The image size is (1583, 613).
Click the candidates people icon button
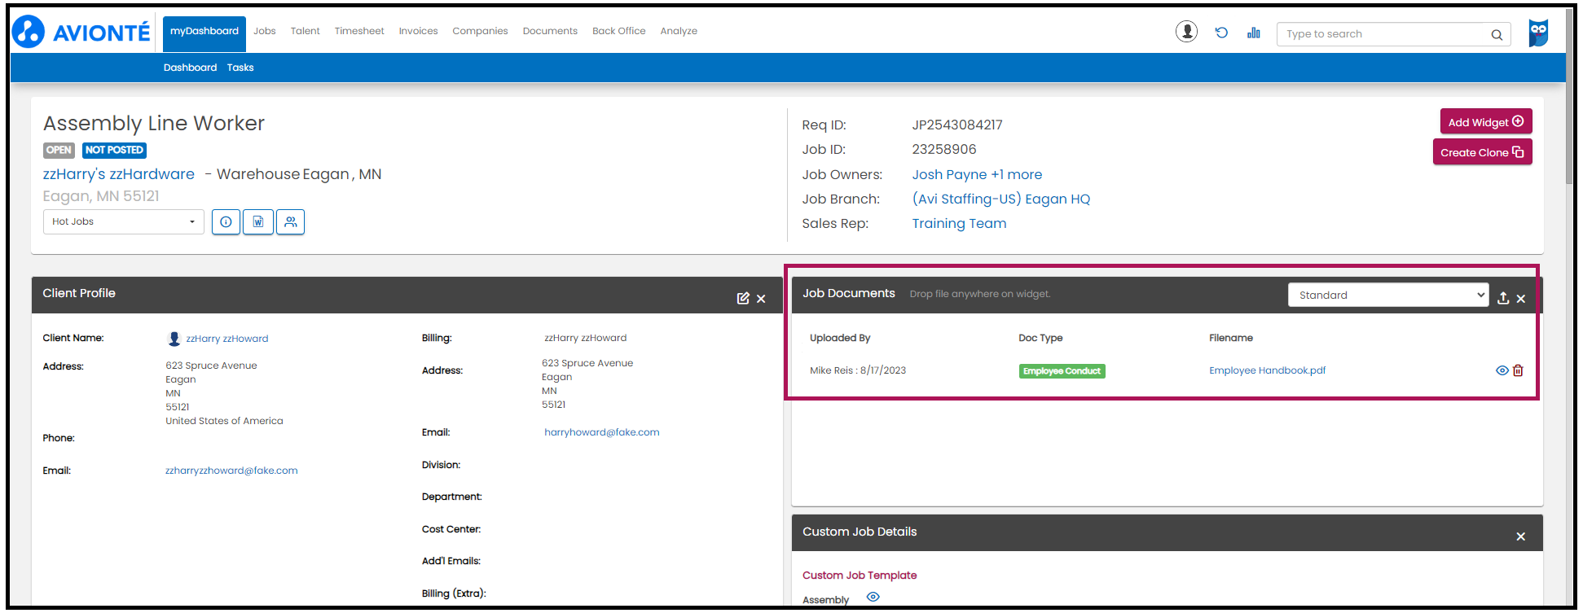point(290,222)
